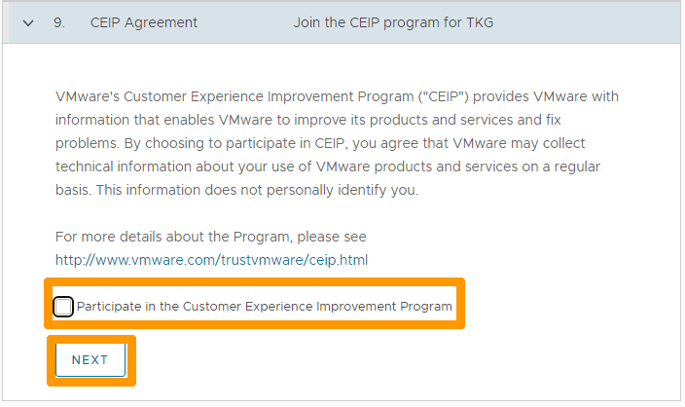Image resolution: width=685 pixels, height=407 pixels.
Task: Proceed using the blue-outlined NEXT button
Action: 90,360
